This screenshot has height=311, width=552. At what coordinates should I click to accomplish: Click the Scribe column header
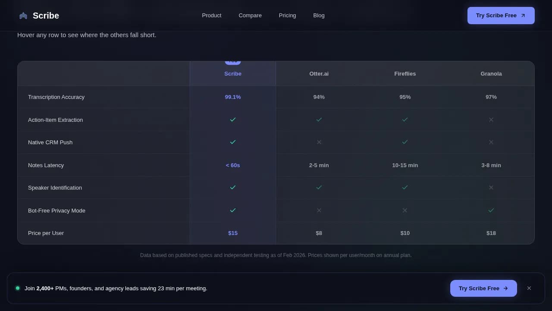point(233,73)
